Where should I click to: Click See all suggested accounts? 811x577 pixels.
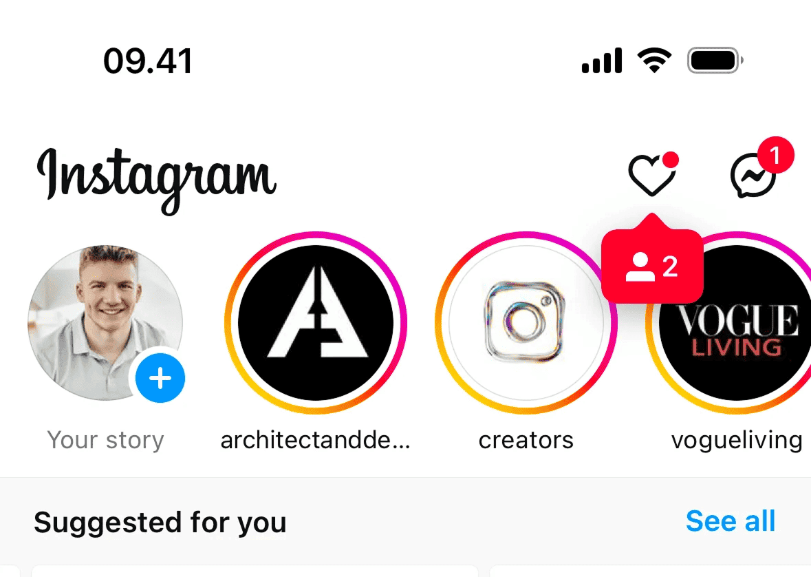pos(731,521)
